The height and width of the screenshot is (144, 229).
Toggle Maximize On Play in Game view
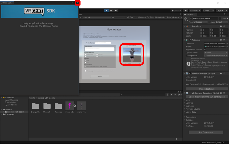pos(146,17)
